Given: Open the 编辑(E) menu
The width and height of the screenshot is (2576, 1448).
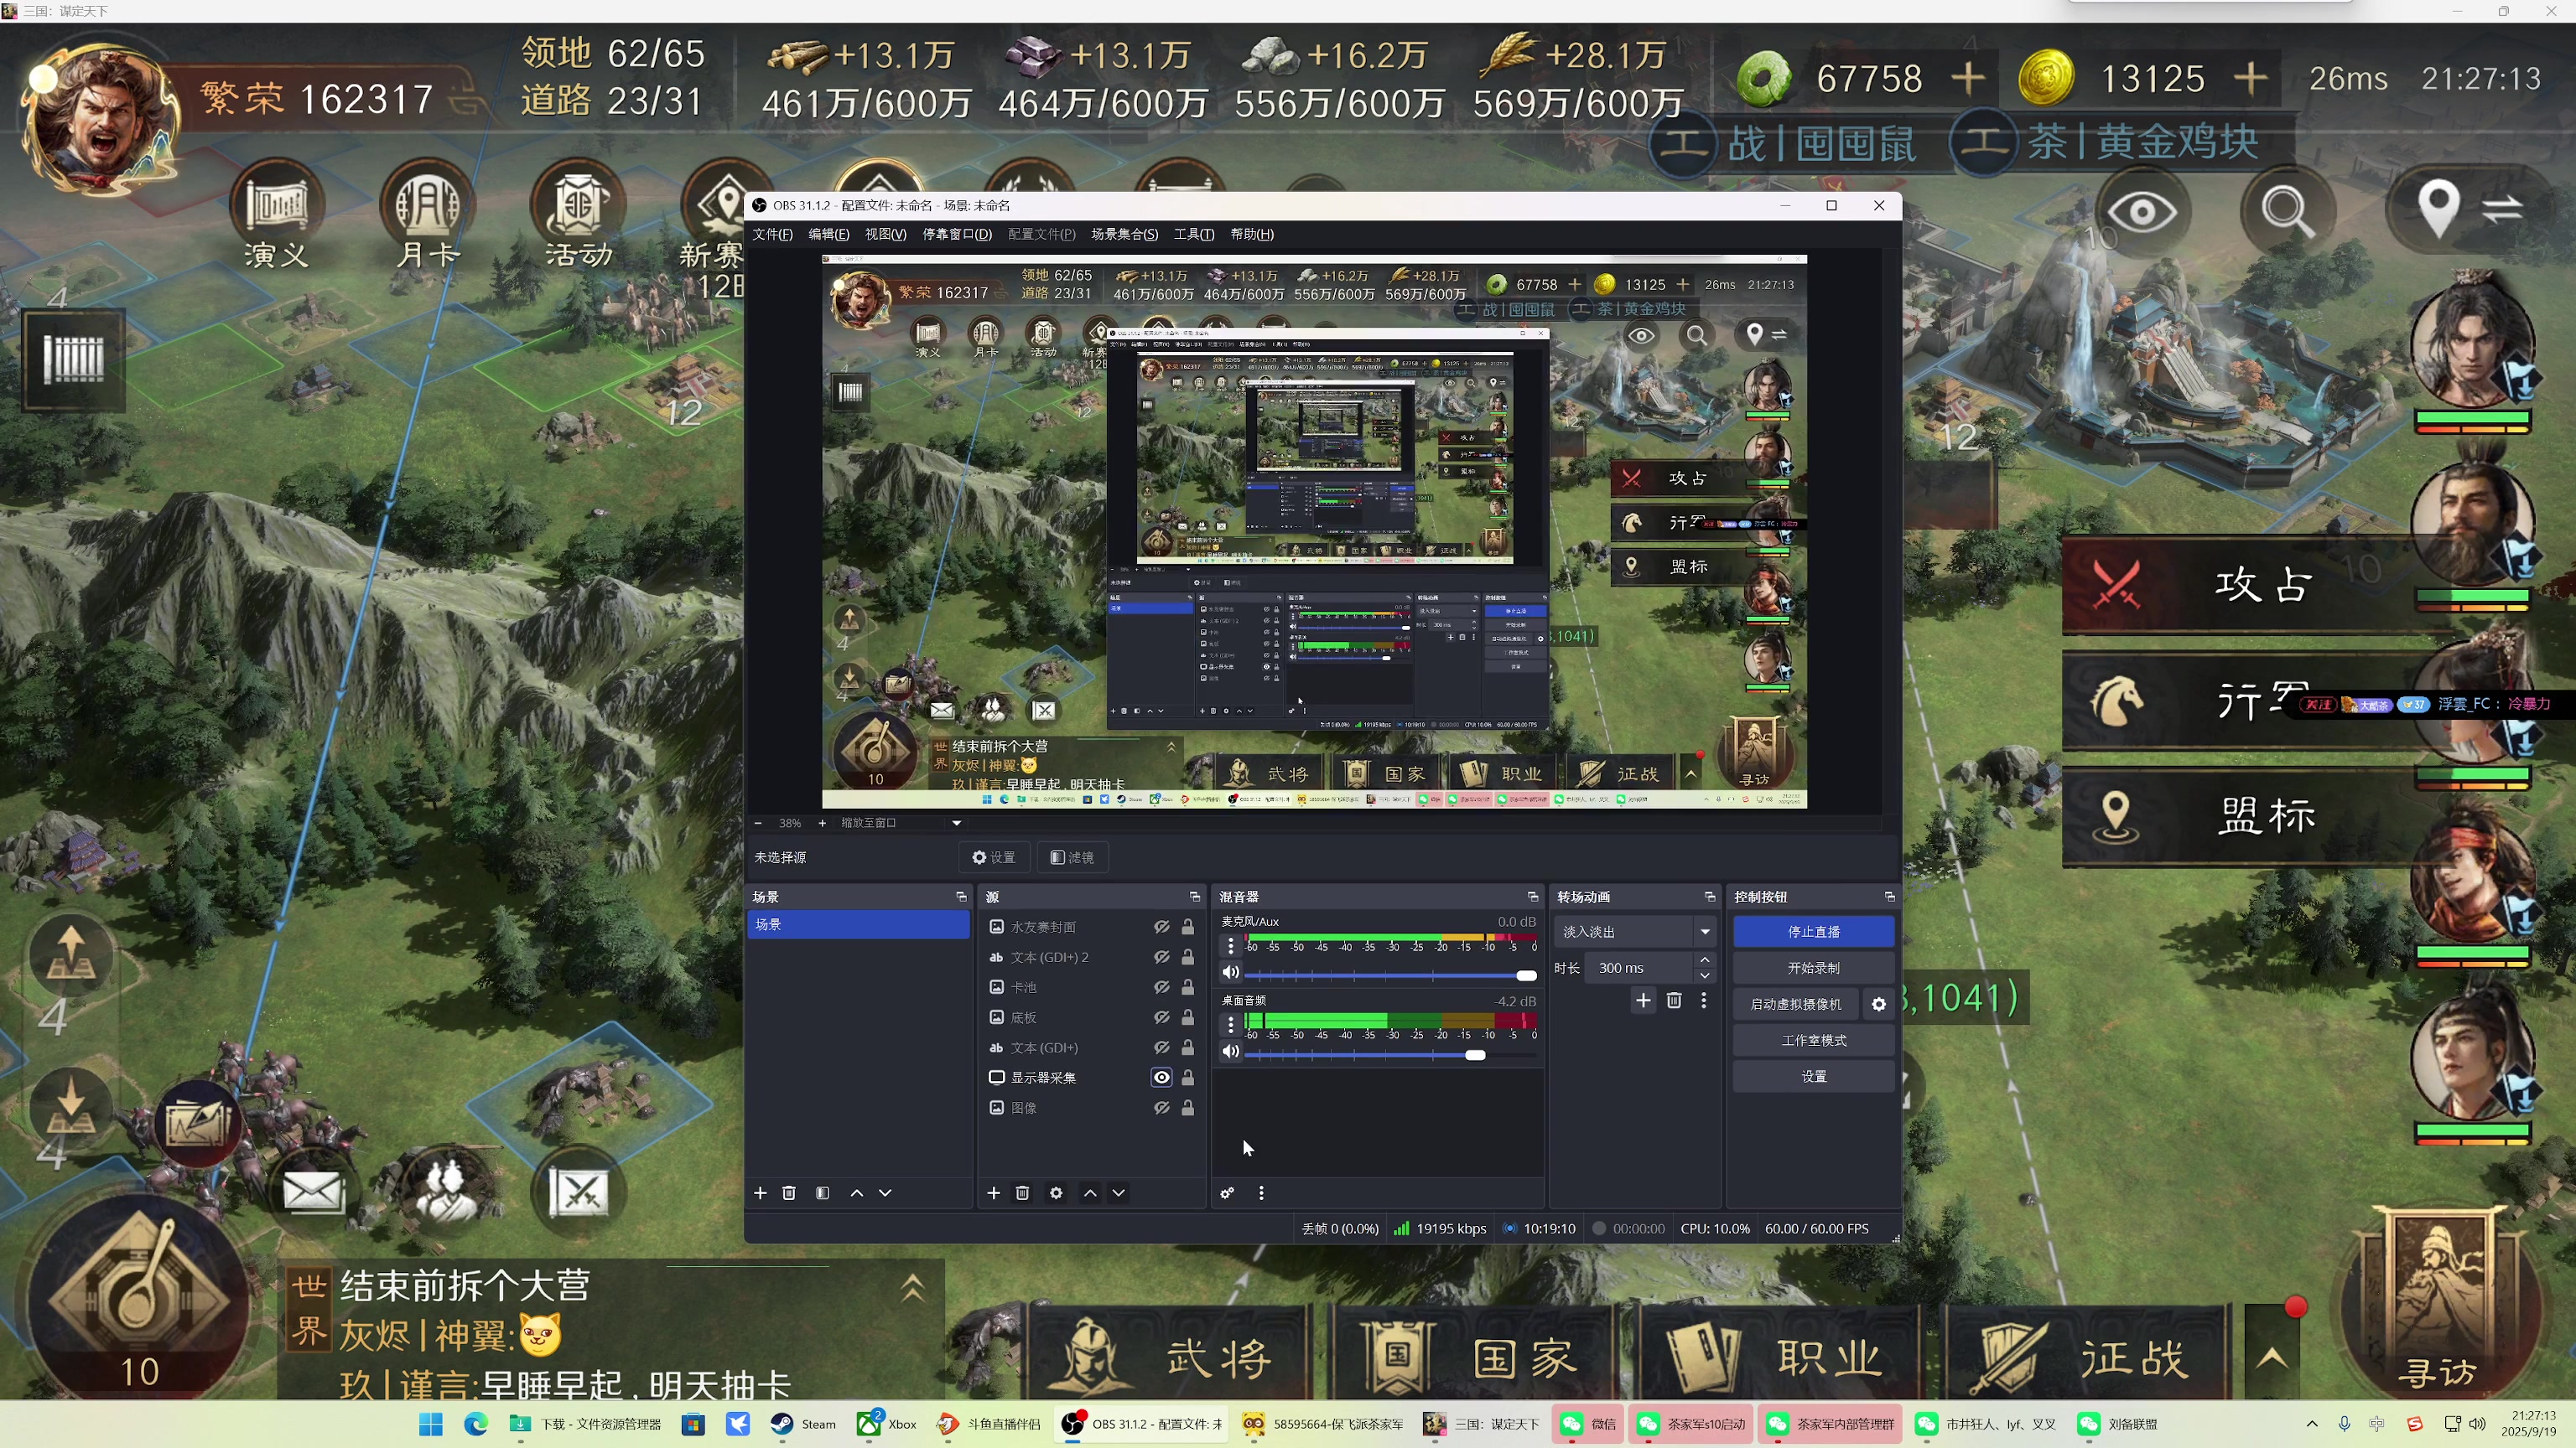Looking at the screenshot, I should [x=828, y=234].
